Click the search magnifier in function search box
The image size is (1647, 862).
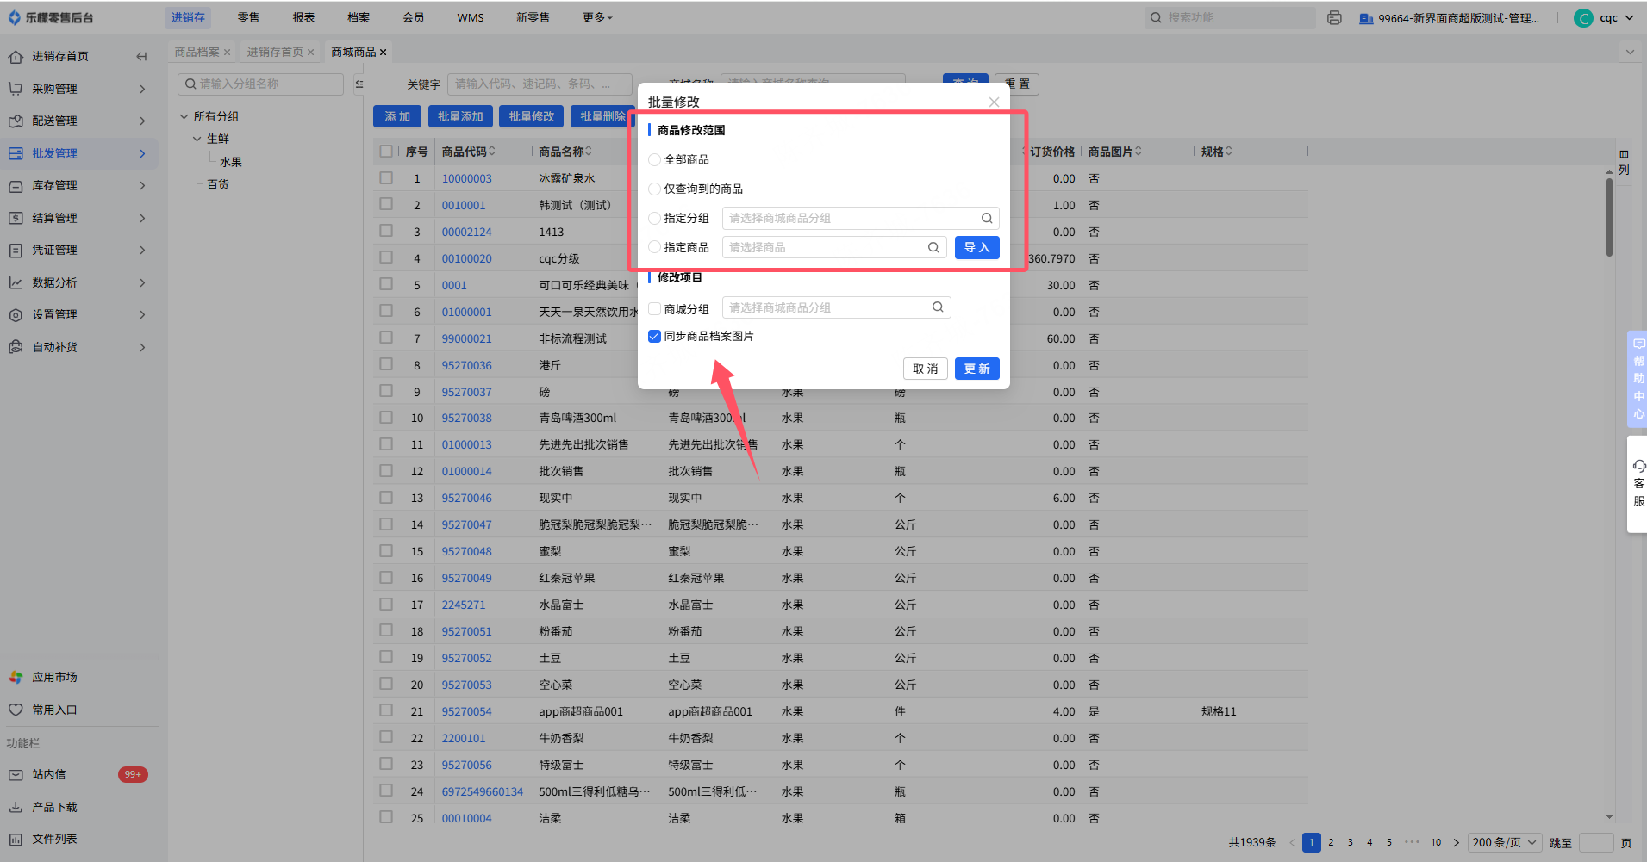(1156, 18)
